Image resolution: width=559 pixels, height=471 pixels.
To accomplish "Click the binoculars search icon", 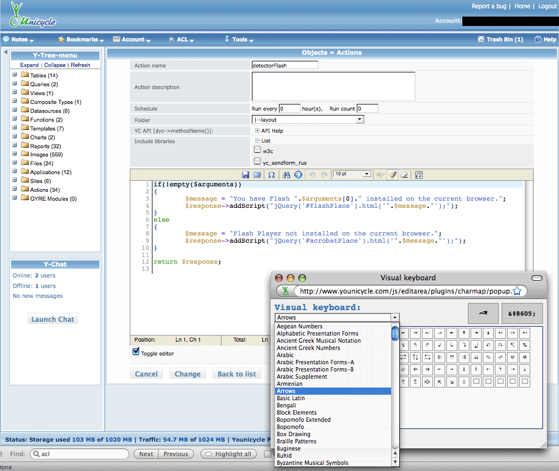I will coord(286,175).
